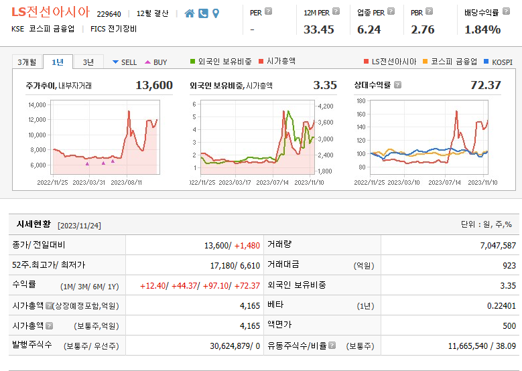Click the current price 13,600 above chart

[x=154, y=85]
